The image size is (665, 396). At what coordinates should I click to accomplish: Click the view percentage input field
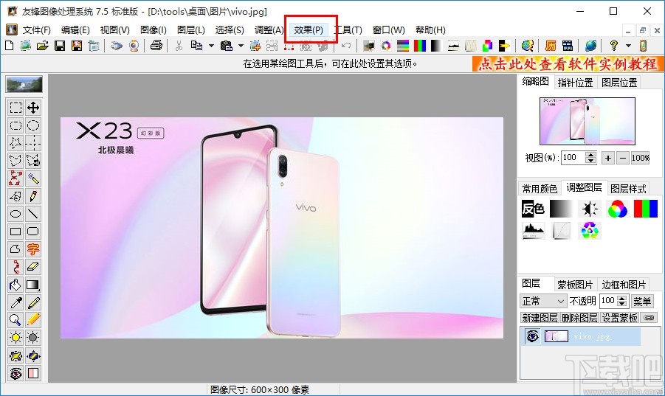point(573,158)
